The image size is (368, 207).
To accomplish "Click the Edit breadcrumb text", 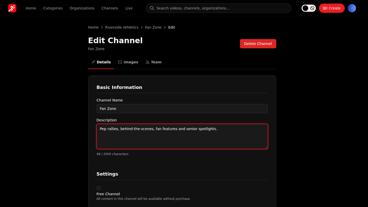I will point(171,27).
